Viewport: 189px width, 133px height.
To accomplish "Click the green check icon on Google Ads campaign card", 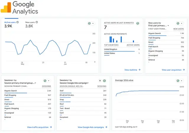I will coord(105,81).
